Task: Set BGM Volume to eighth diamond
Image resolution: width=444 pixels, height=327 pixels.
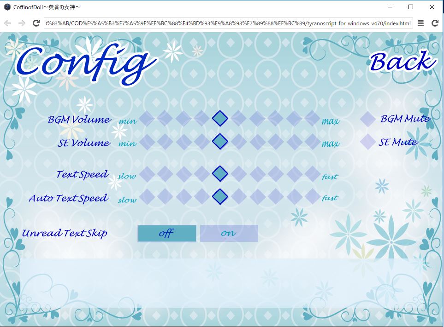Action: (276, 118)
